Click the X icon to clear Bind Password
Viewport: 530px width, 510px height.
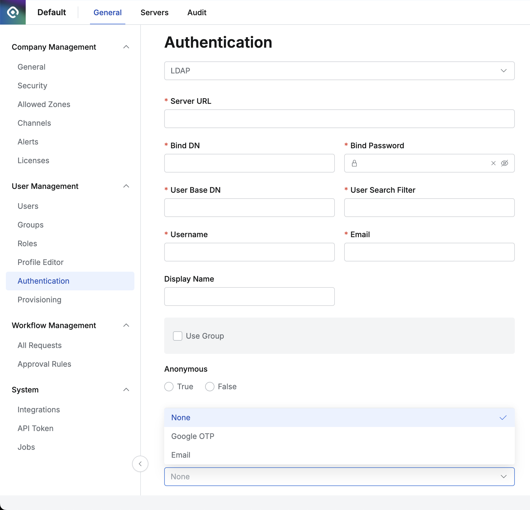click(x=493, y=163)
